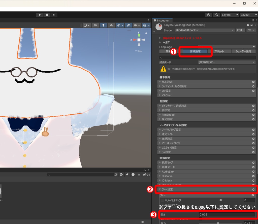Click the Step frame button
The width and height of the screenshot is (258, 224).
point(54,15)
